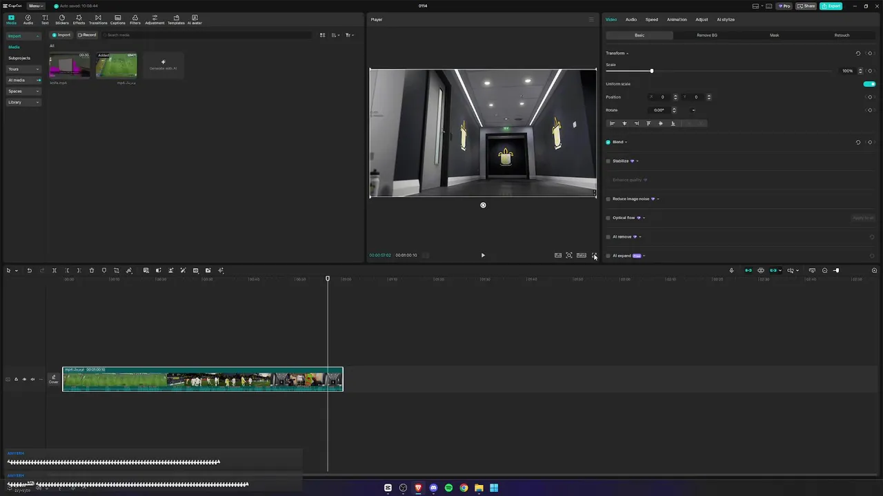Open the AI avatar panel
The height and width of the screenshot is (496, 883).
tap(195, 19)
